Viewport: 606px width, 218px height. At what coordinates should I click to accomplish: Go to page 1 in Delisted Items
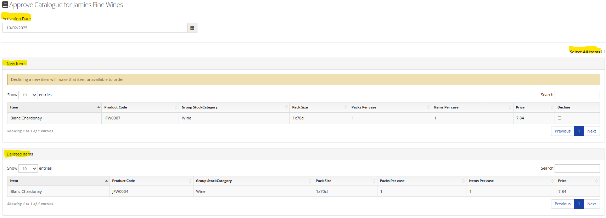(579, 204)
